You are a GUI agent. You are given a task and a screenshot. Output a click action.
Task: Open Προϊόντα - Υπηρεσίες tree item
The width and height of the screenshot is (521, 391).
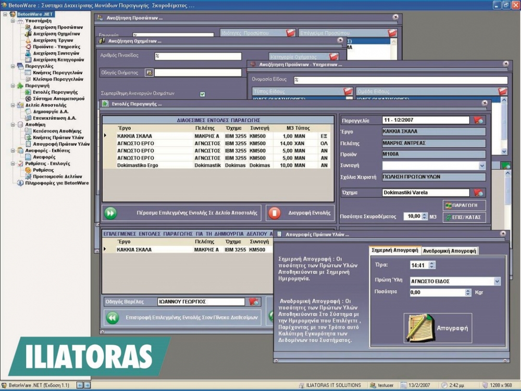[x=56, y=47]
